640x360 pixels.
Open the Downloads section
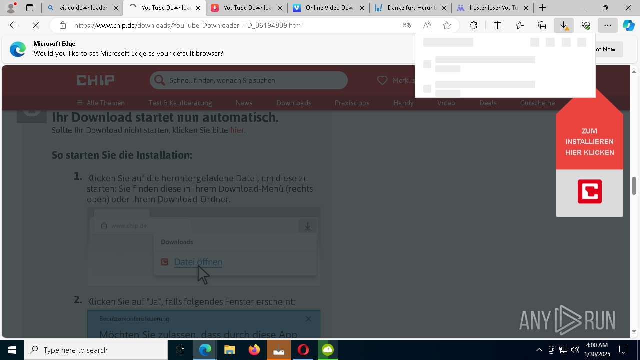(x=294, y=103)
